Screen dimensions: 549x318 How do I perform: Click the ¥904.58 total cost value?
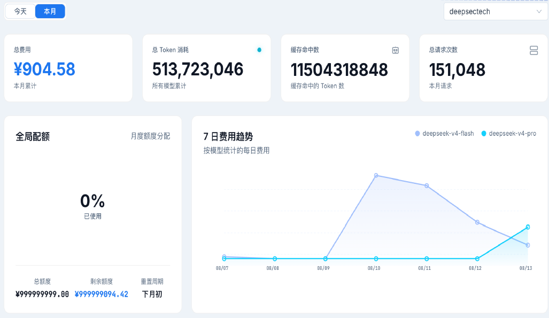(x=44, y=69)
